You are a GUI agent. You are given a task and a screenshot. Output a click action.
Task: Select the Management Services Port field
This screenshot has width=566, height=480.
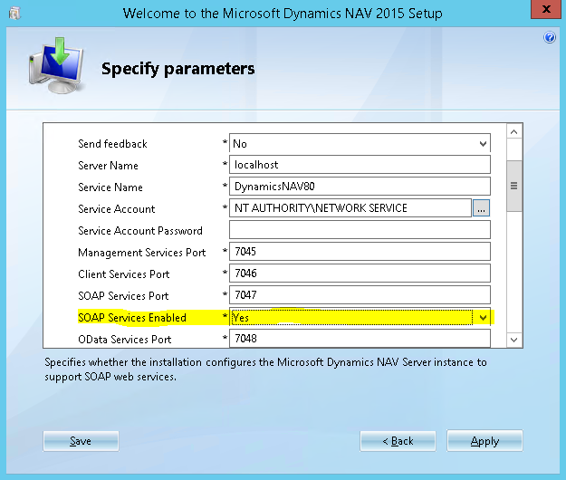[360, 252]
